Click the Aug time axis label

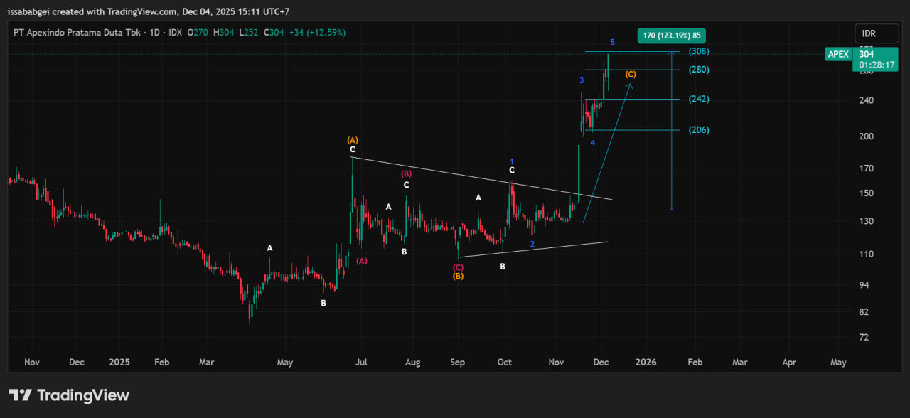(x=412, y=362)
